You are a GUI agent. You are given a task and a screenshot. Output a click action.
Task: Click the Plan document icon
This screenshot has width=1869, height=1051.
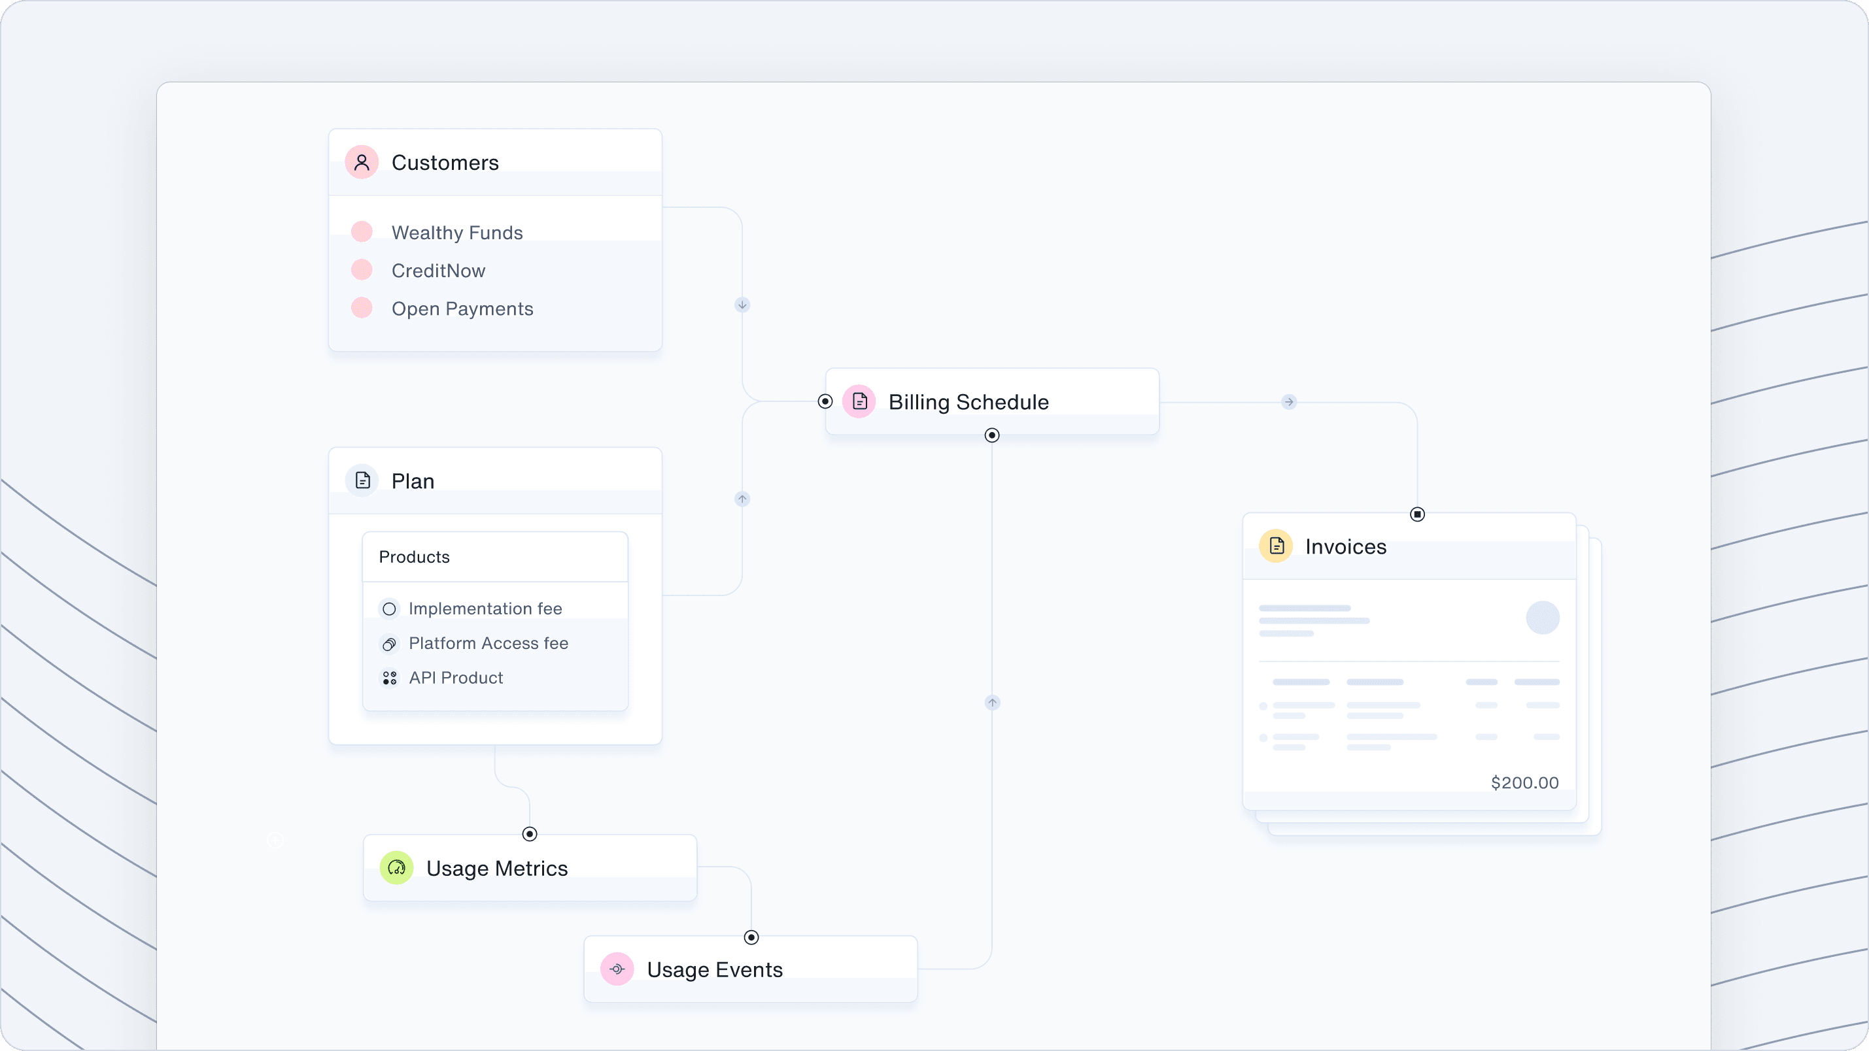click(x=362, y=480)
